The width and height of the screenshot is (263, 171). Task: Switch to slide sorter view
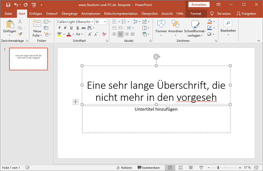[x=181, y=168]
